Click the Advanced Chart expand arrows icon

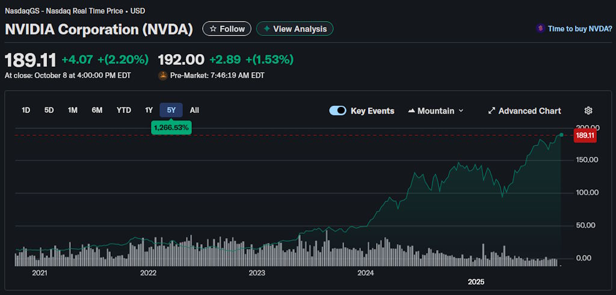coord(491,111)
